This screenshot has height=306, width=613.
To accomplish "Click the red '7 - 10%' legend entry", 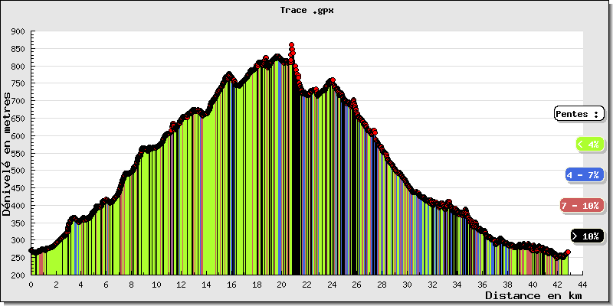I will (x=582, y=206).
